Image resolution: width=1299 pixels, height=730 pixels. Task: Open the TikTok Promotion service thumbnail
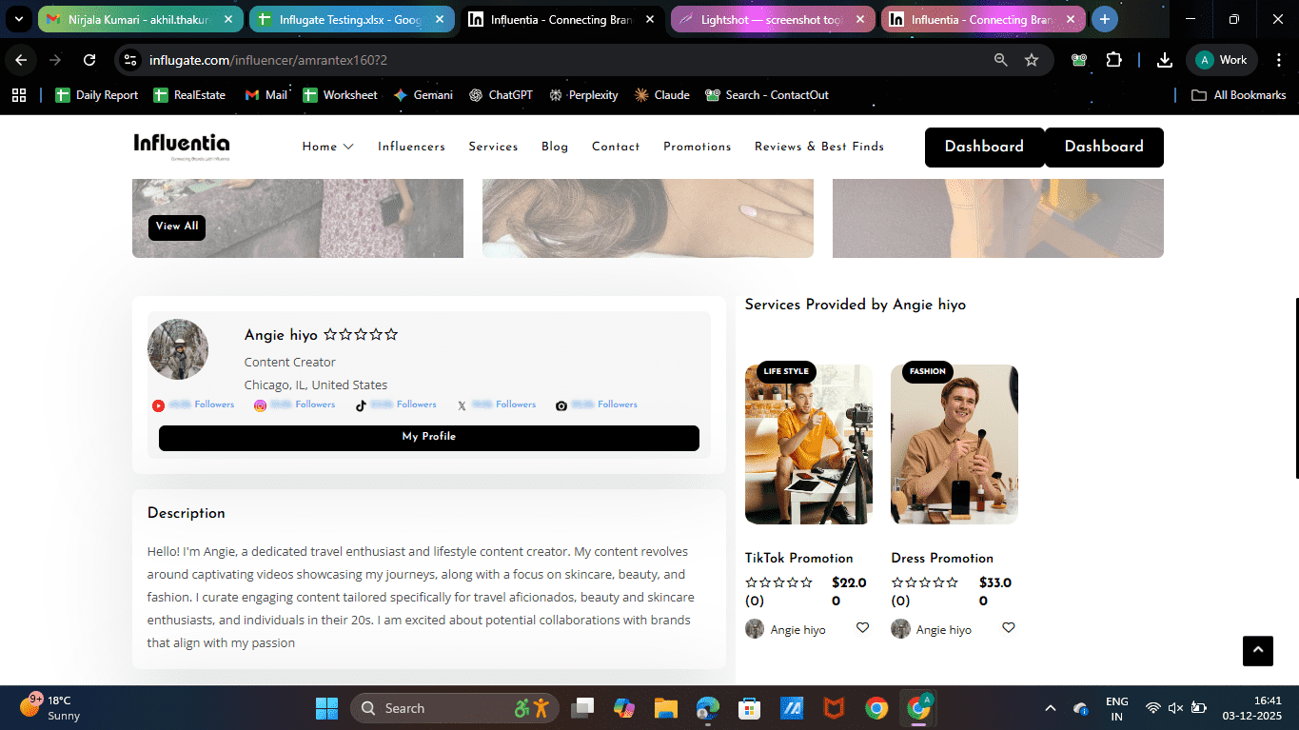pos(808,444)
